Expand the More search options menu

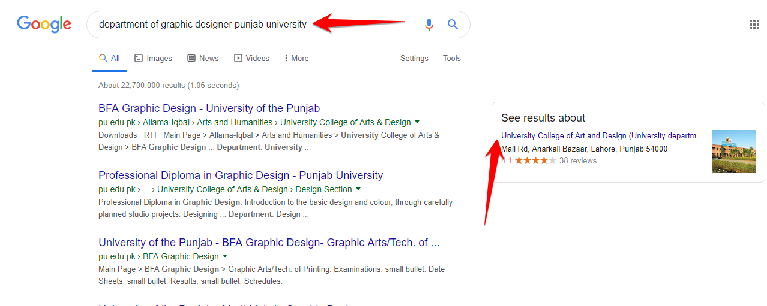(x=296, y=58)
